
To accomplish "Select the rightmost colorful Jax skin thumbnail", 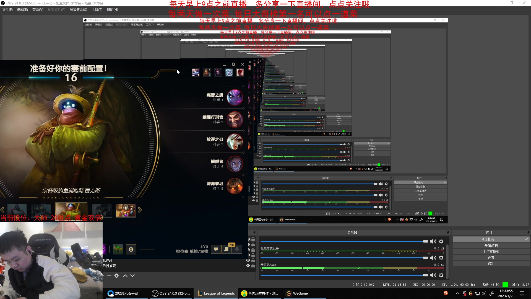I will [126, 211].
